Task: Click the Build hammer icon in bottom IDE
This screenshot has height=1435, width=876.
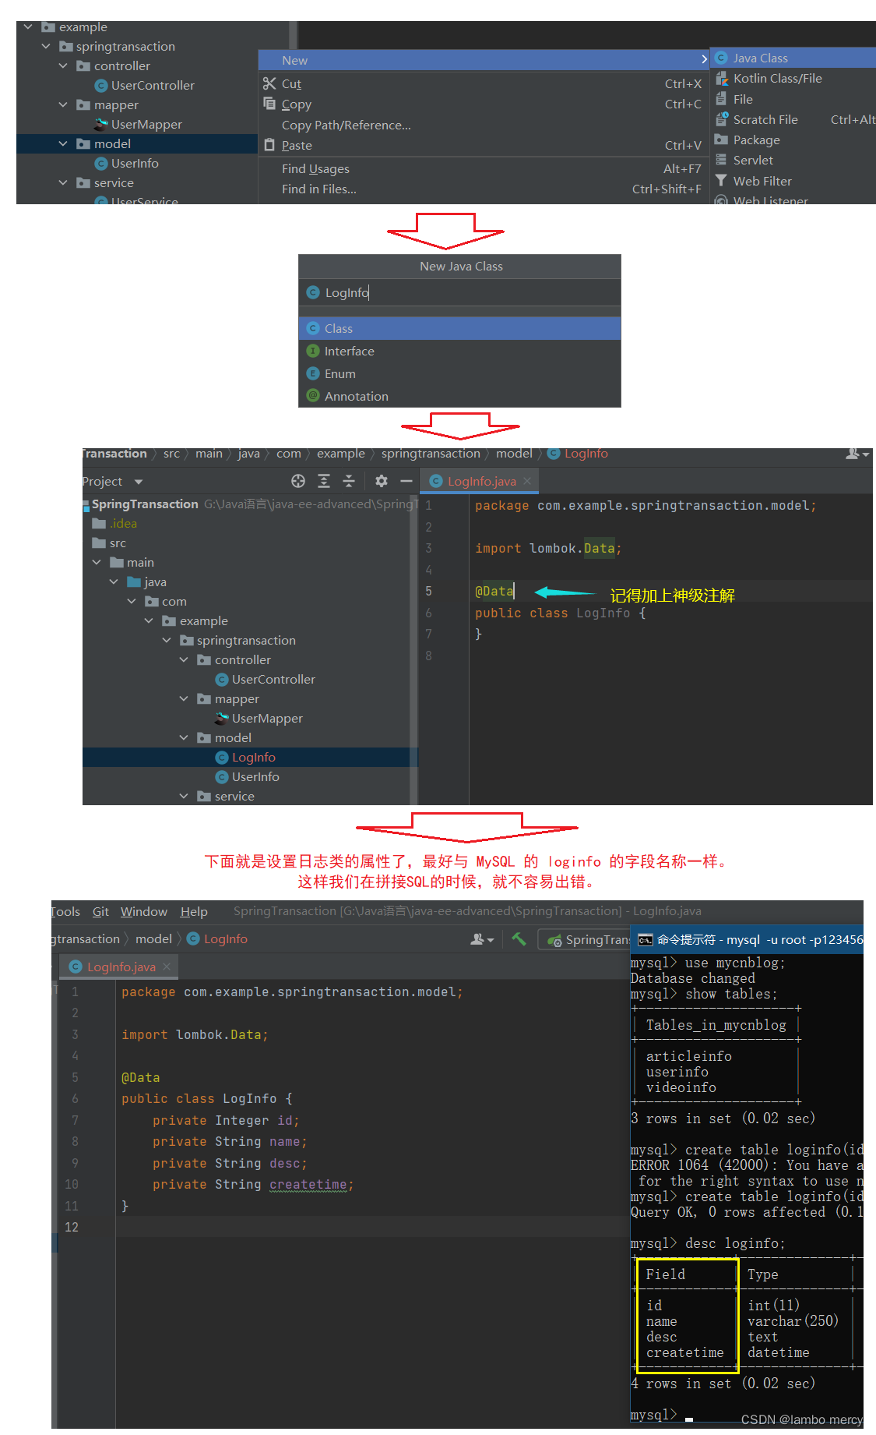Action: (519, 939)
